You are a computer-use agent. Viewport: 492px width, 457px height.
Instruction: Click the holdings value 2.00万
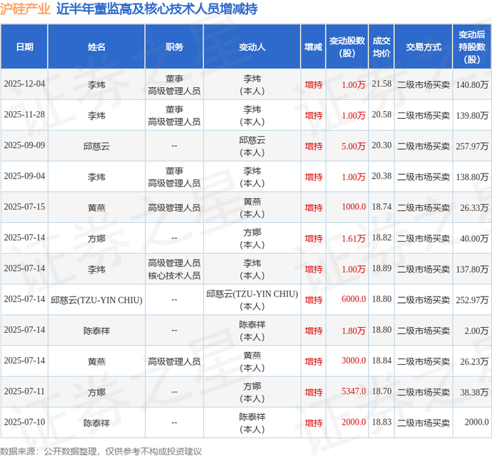[x=477, y=331]
